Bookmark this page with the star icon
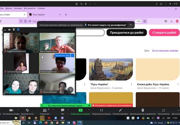The image size is (180, 125). pyautogui.click(x=145, y=21)
